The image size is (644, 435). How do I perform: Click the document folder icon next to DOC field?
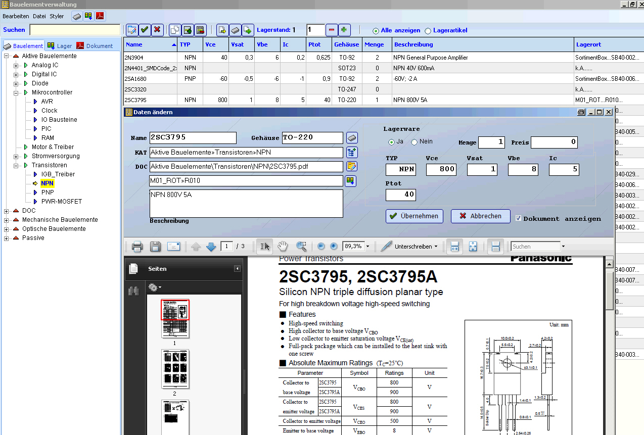(352, 166)
